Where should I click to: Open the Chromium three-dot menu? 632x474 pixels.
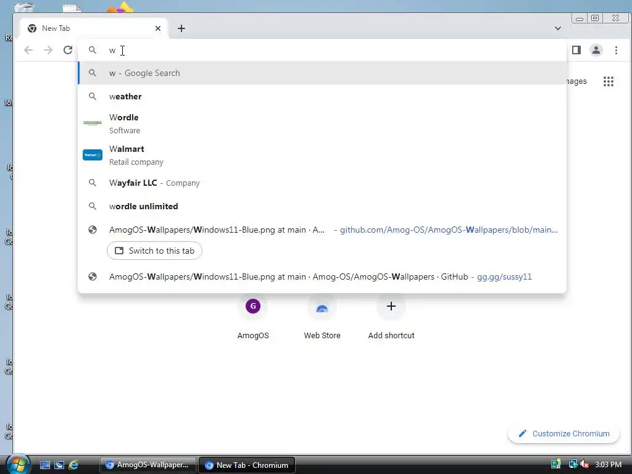tap(616, 50)
